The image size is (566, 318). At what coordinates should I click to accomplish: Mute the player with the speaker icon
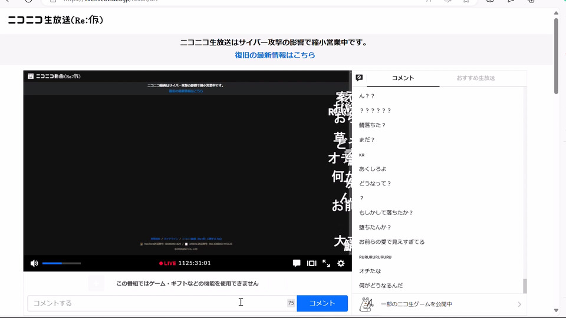pos(34,263)
